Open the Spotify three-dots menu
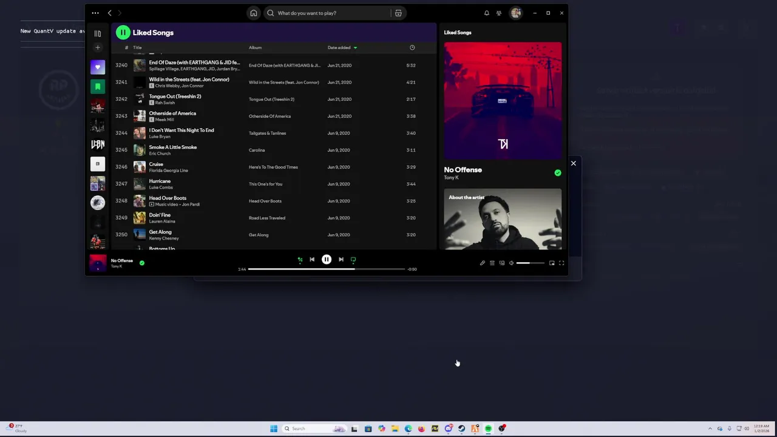777x437 pixels. pos(95,13)
